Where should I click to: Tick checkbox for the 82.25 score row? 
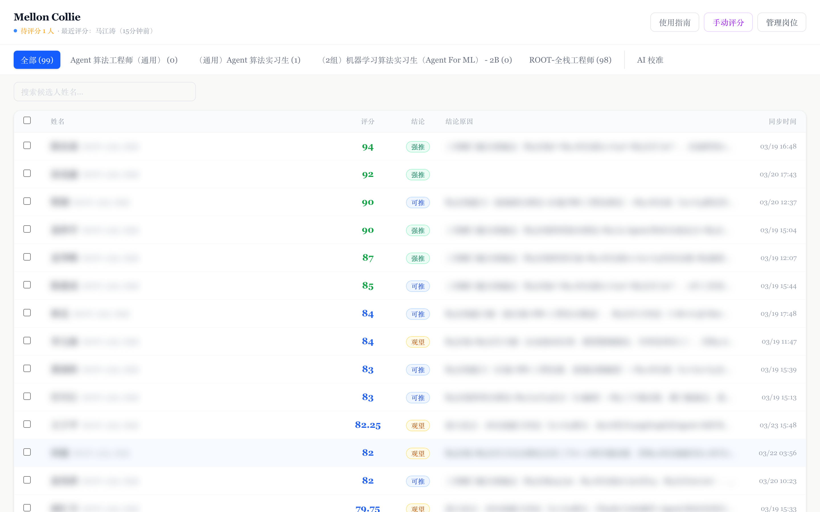coord(27,424)
